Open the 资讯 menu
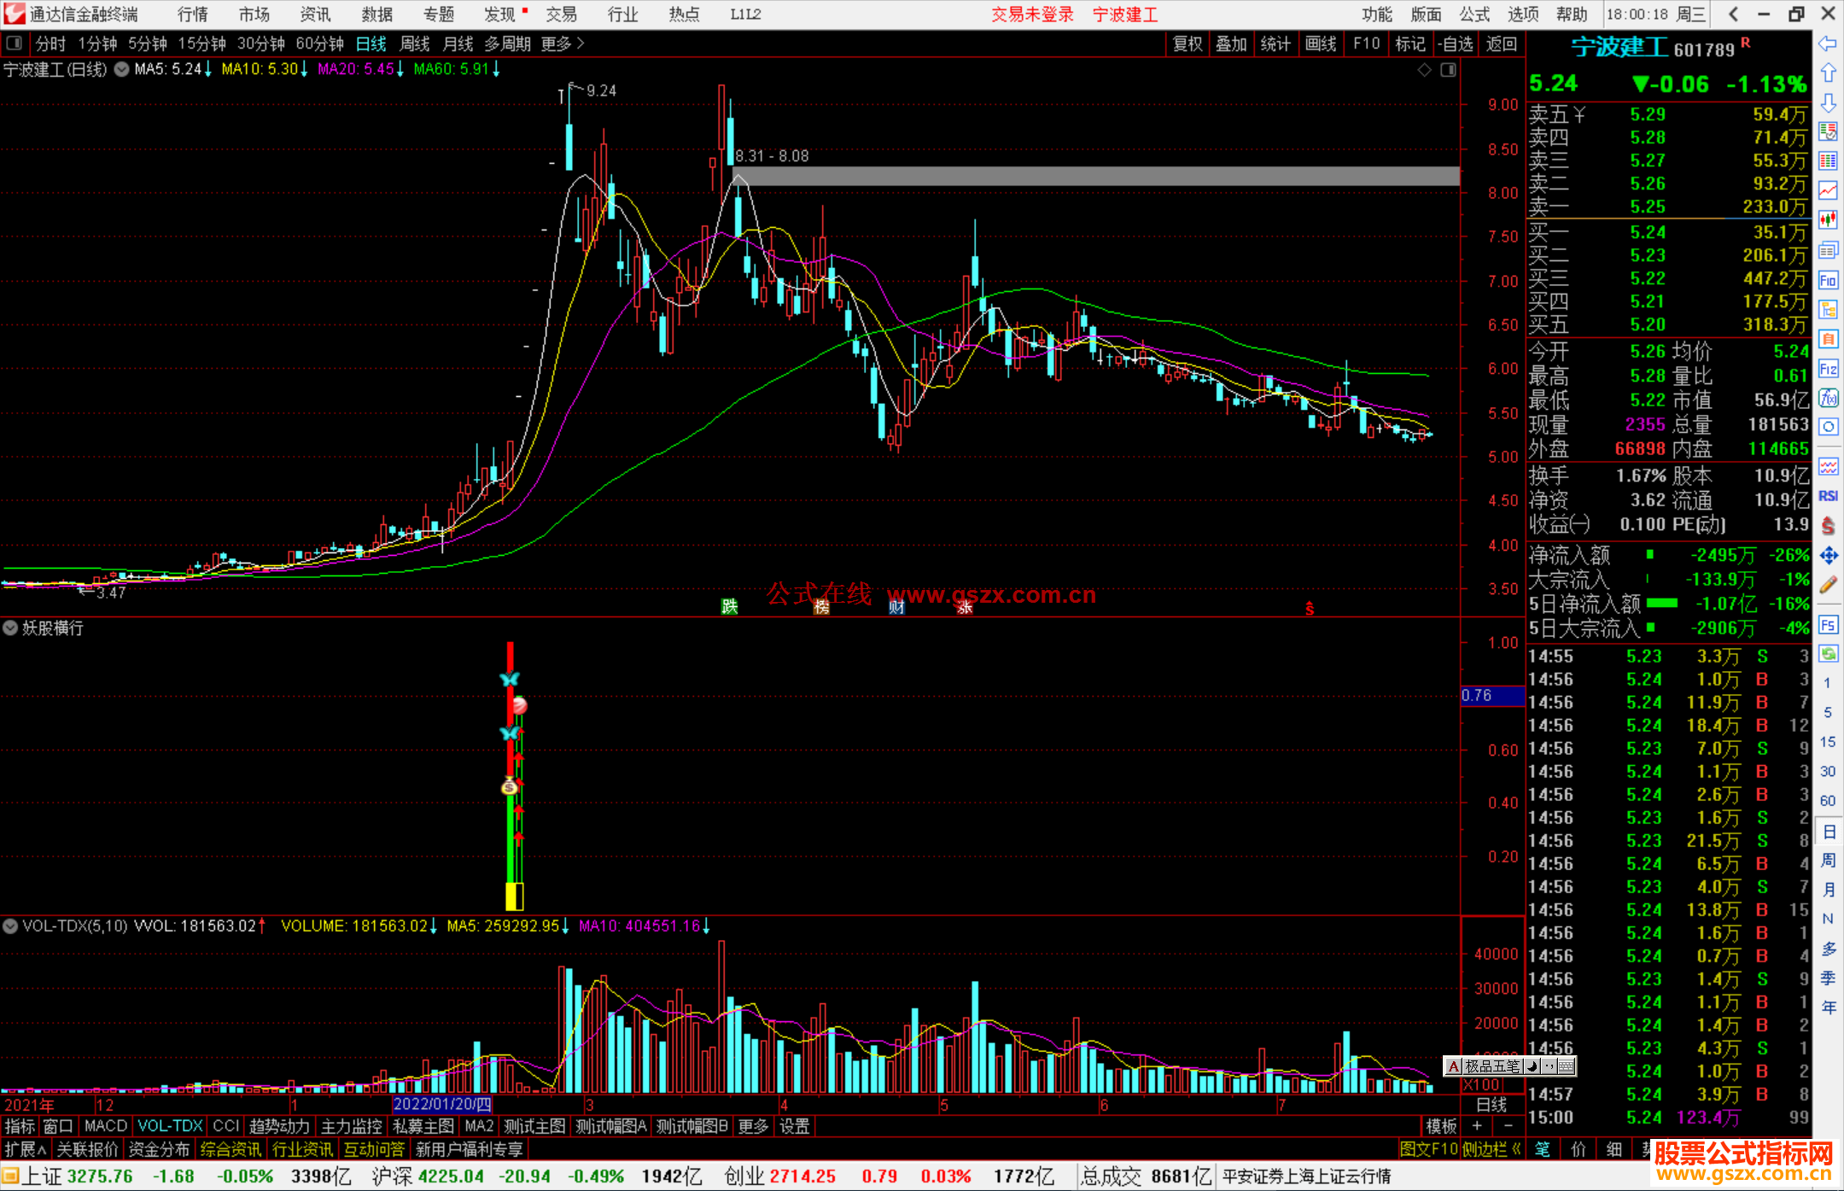 pyautogui.click(x=316, y=15)
